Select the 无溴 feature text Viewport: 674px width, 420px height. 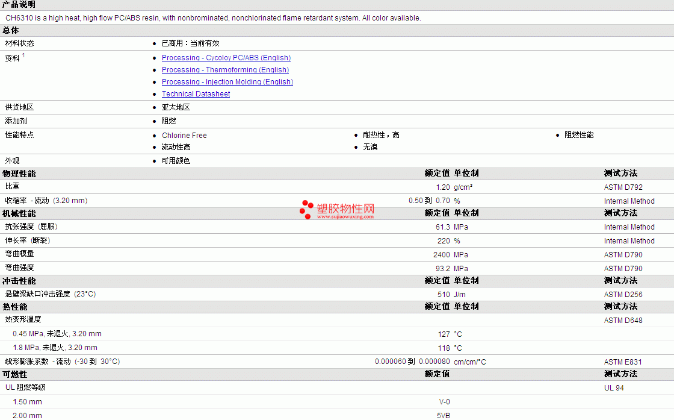coord(370,147)
